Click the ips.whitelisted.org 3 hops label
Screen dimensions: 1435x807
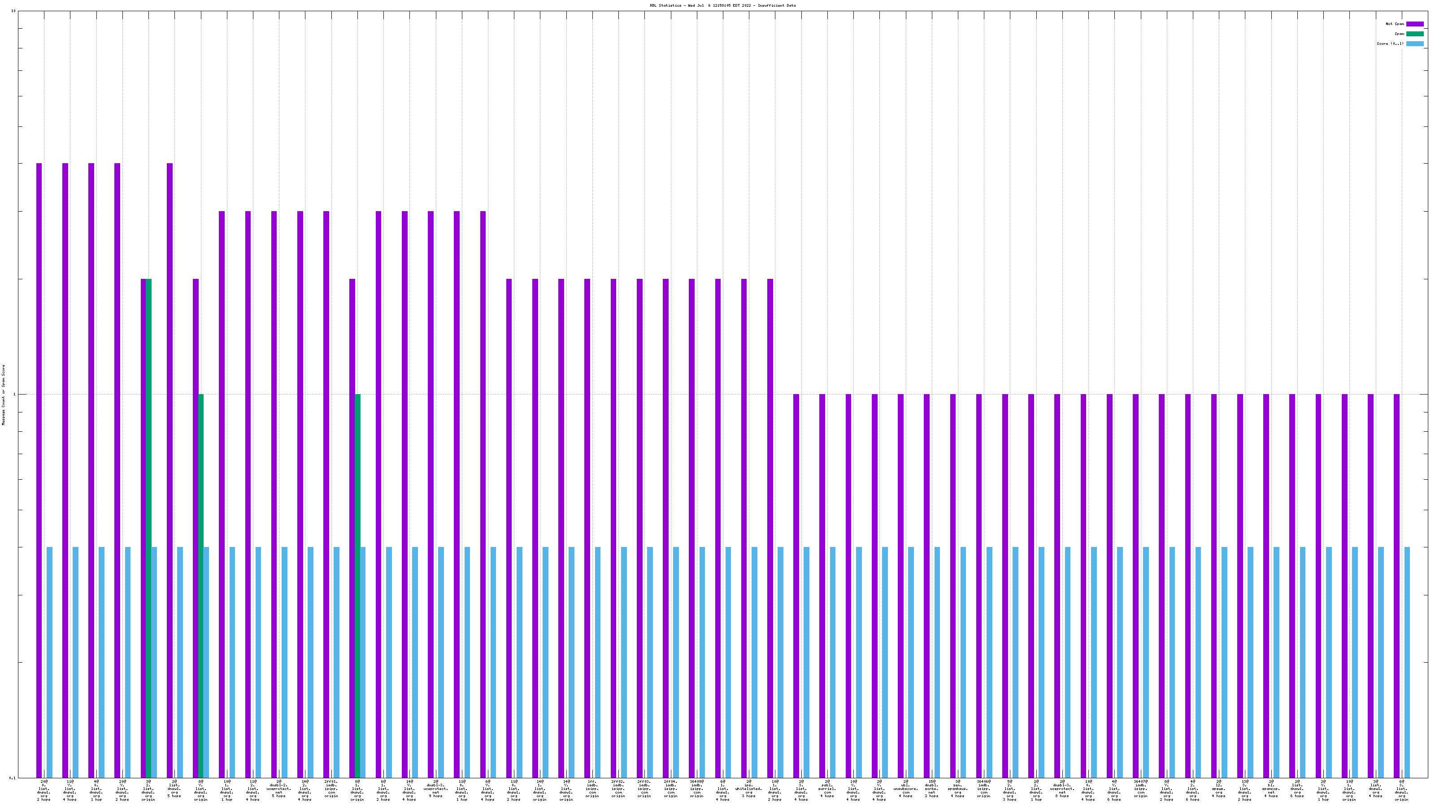pyautogui.click(x=749, y=789)
